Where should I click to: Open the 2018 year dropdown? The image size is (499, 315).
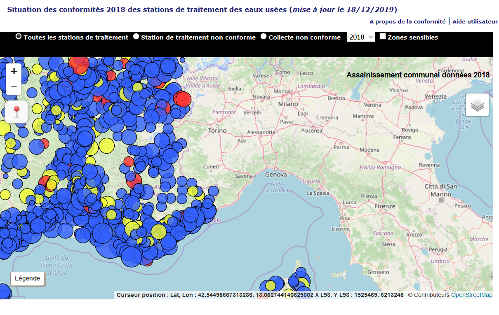coord(361,37)
